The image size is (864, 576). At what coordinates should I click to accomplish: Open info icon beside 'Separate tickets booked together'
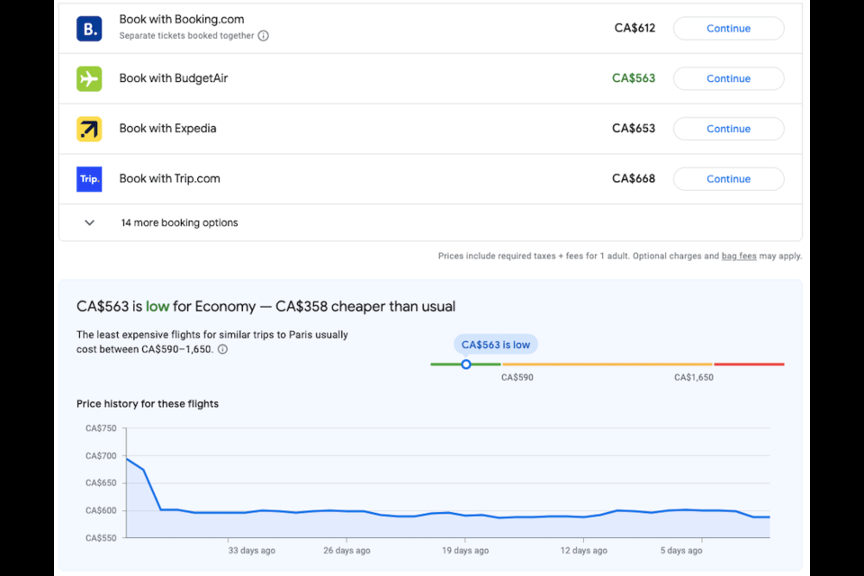(264, 36)
